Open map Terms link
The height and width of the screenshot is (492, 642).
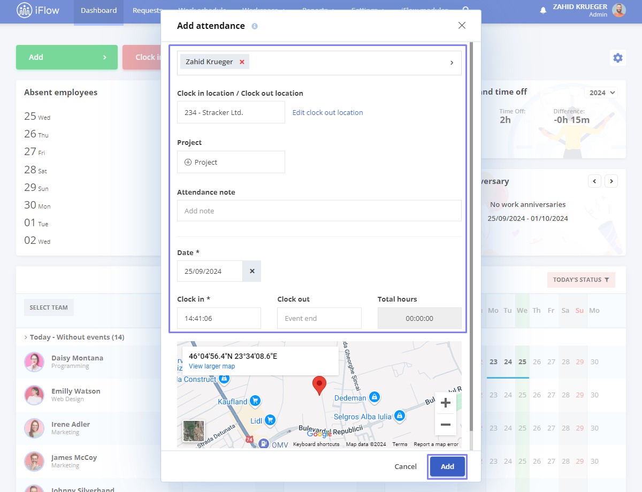(400, 444)
